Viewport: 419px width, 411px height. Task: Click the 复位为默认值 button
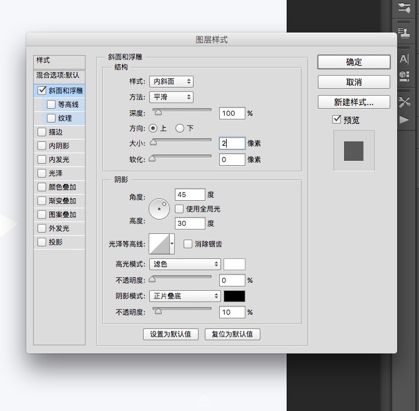232,334
